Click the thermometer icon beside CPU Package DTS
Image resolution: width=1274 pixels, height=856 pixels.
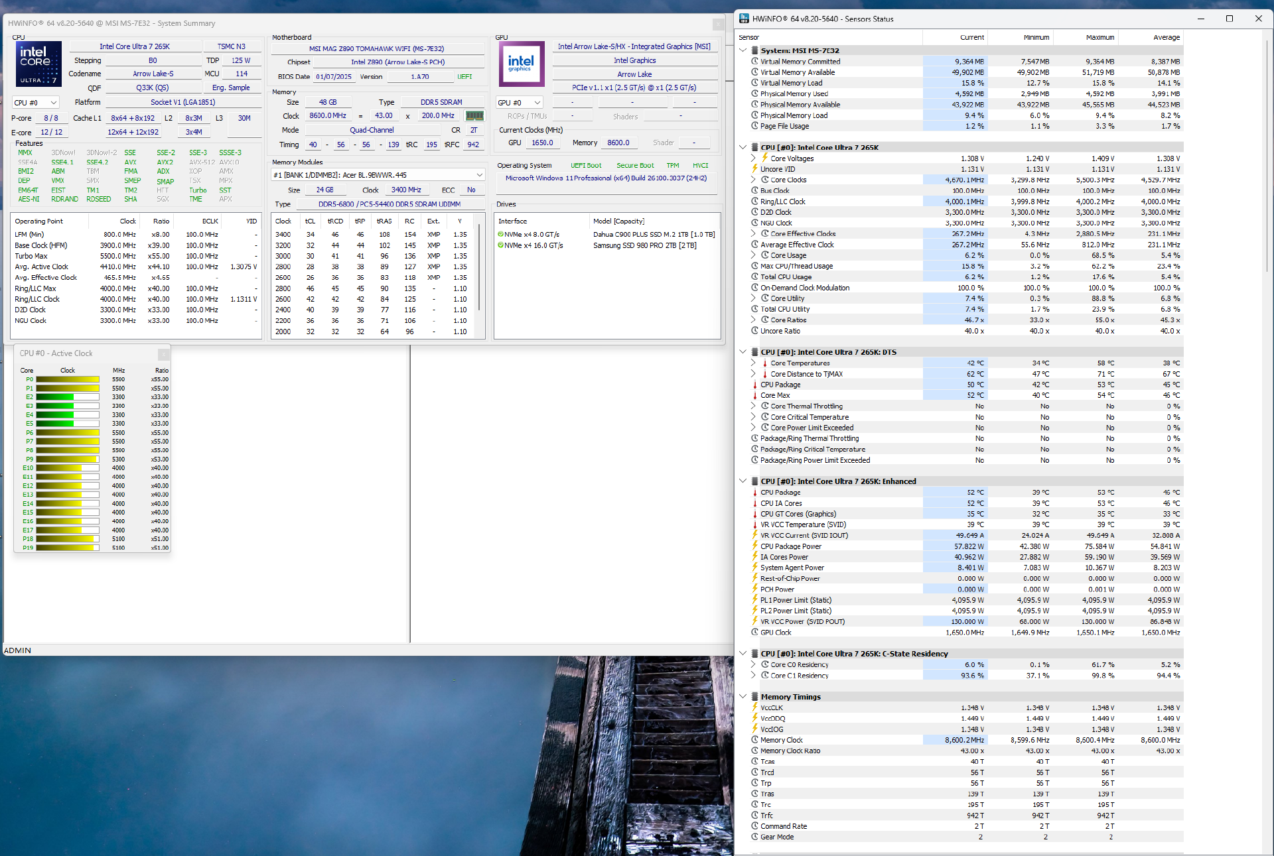pos(754,385)
